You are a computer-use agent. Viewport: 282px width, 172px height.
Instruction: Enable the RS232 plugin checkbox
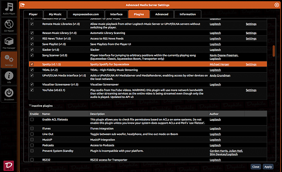(32, 160)
